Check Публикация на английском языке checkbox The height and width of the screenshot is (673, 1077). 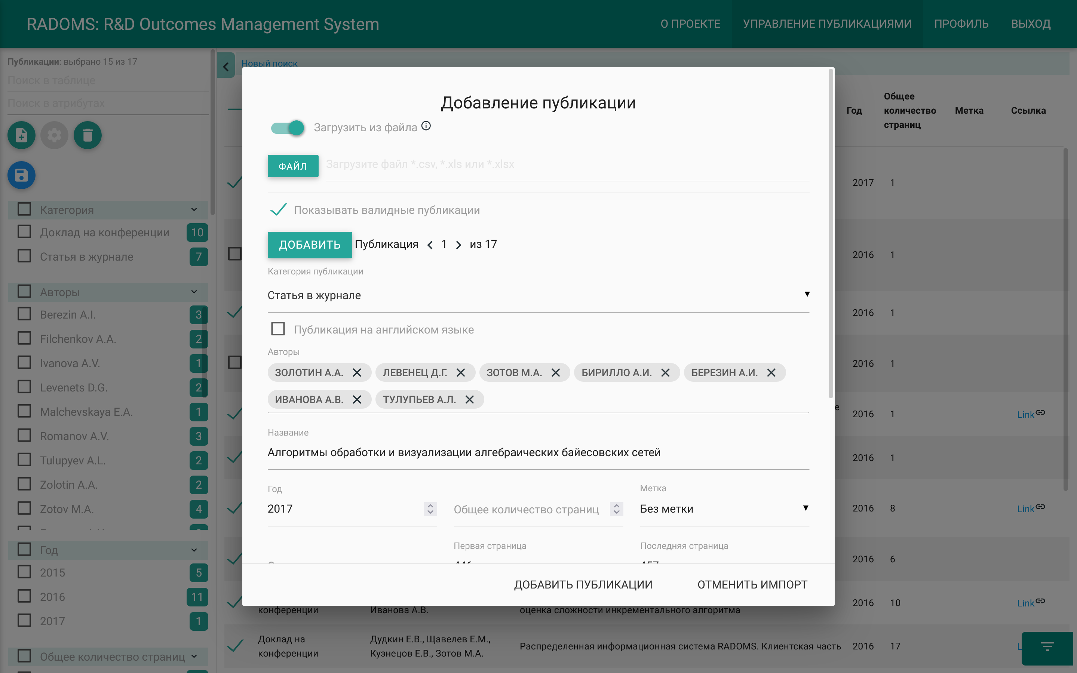coord(278,329)
